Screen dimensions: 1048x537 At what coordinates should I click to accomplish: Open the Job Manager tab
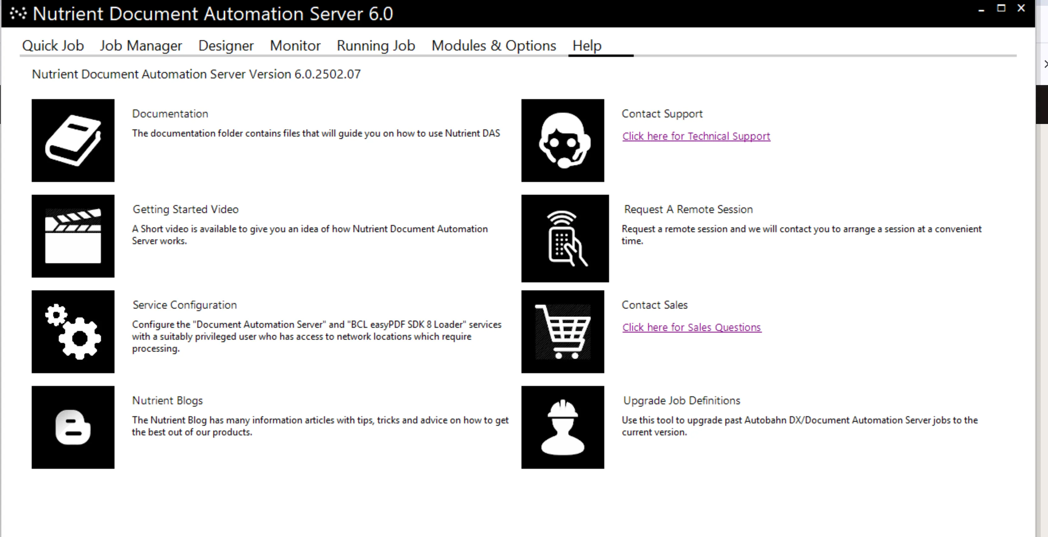(141, 46)
